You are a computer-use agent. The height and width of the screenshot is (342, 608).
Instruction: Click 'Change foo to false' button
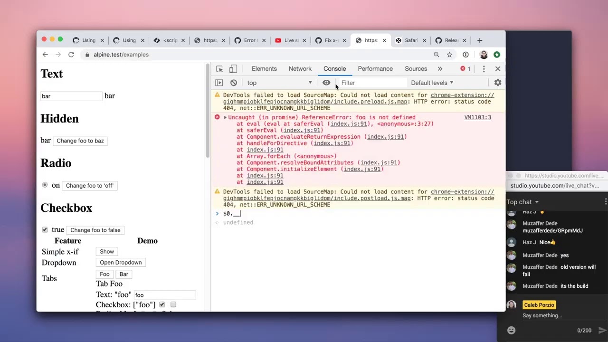click(95, 230)
